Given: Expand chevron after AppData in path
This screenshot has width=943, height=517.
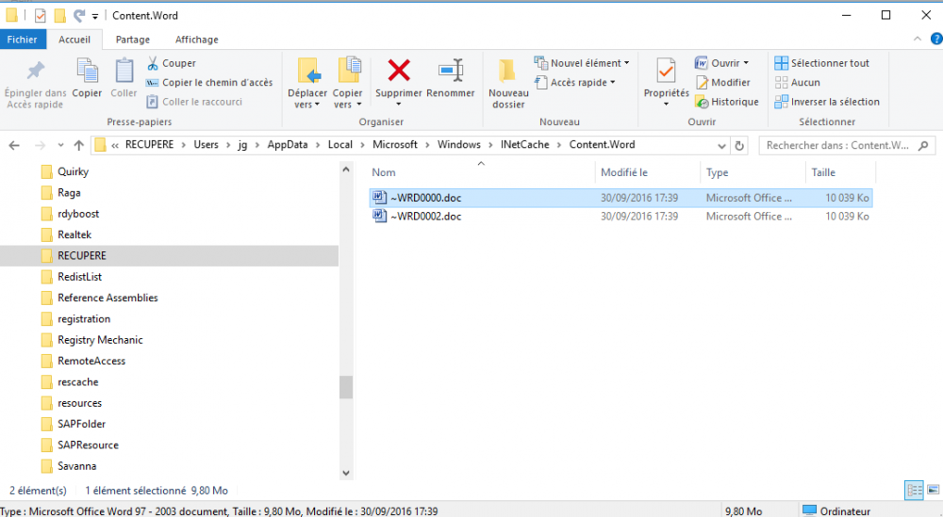Looking at the screenshot, I should coord(318,145).
